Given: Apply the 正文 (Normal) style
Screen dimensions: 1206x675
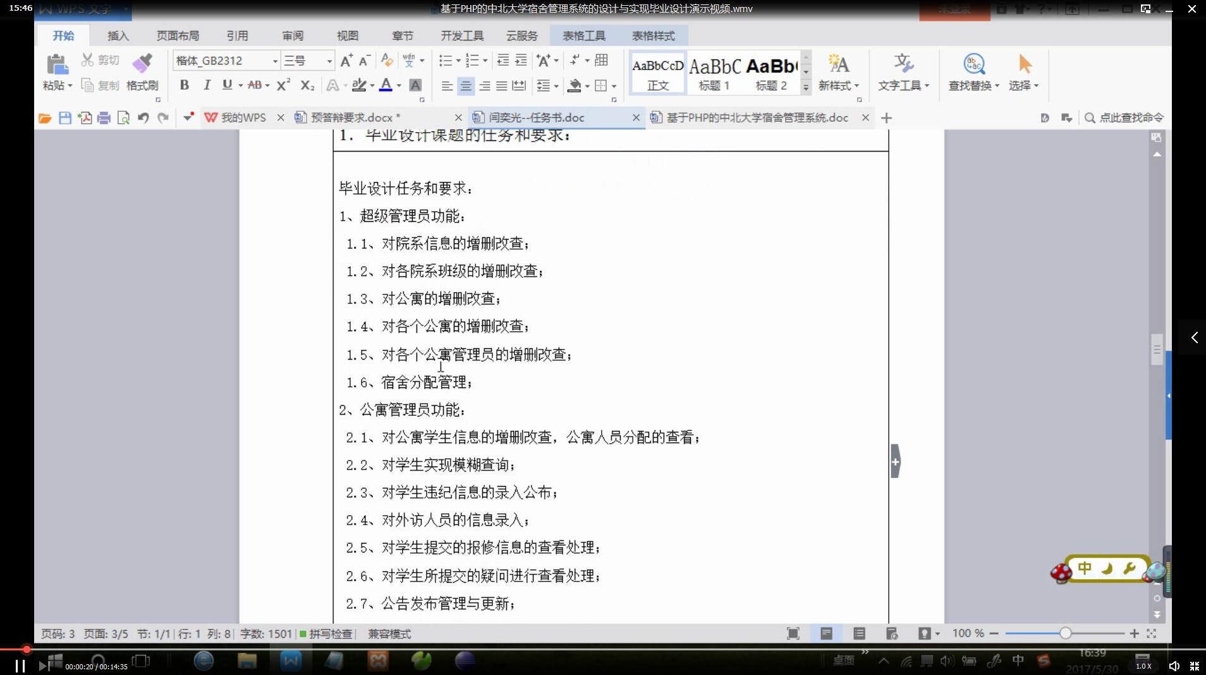Looking at the screenshot, I should [658, 73].
